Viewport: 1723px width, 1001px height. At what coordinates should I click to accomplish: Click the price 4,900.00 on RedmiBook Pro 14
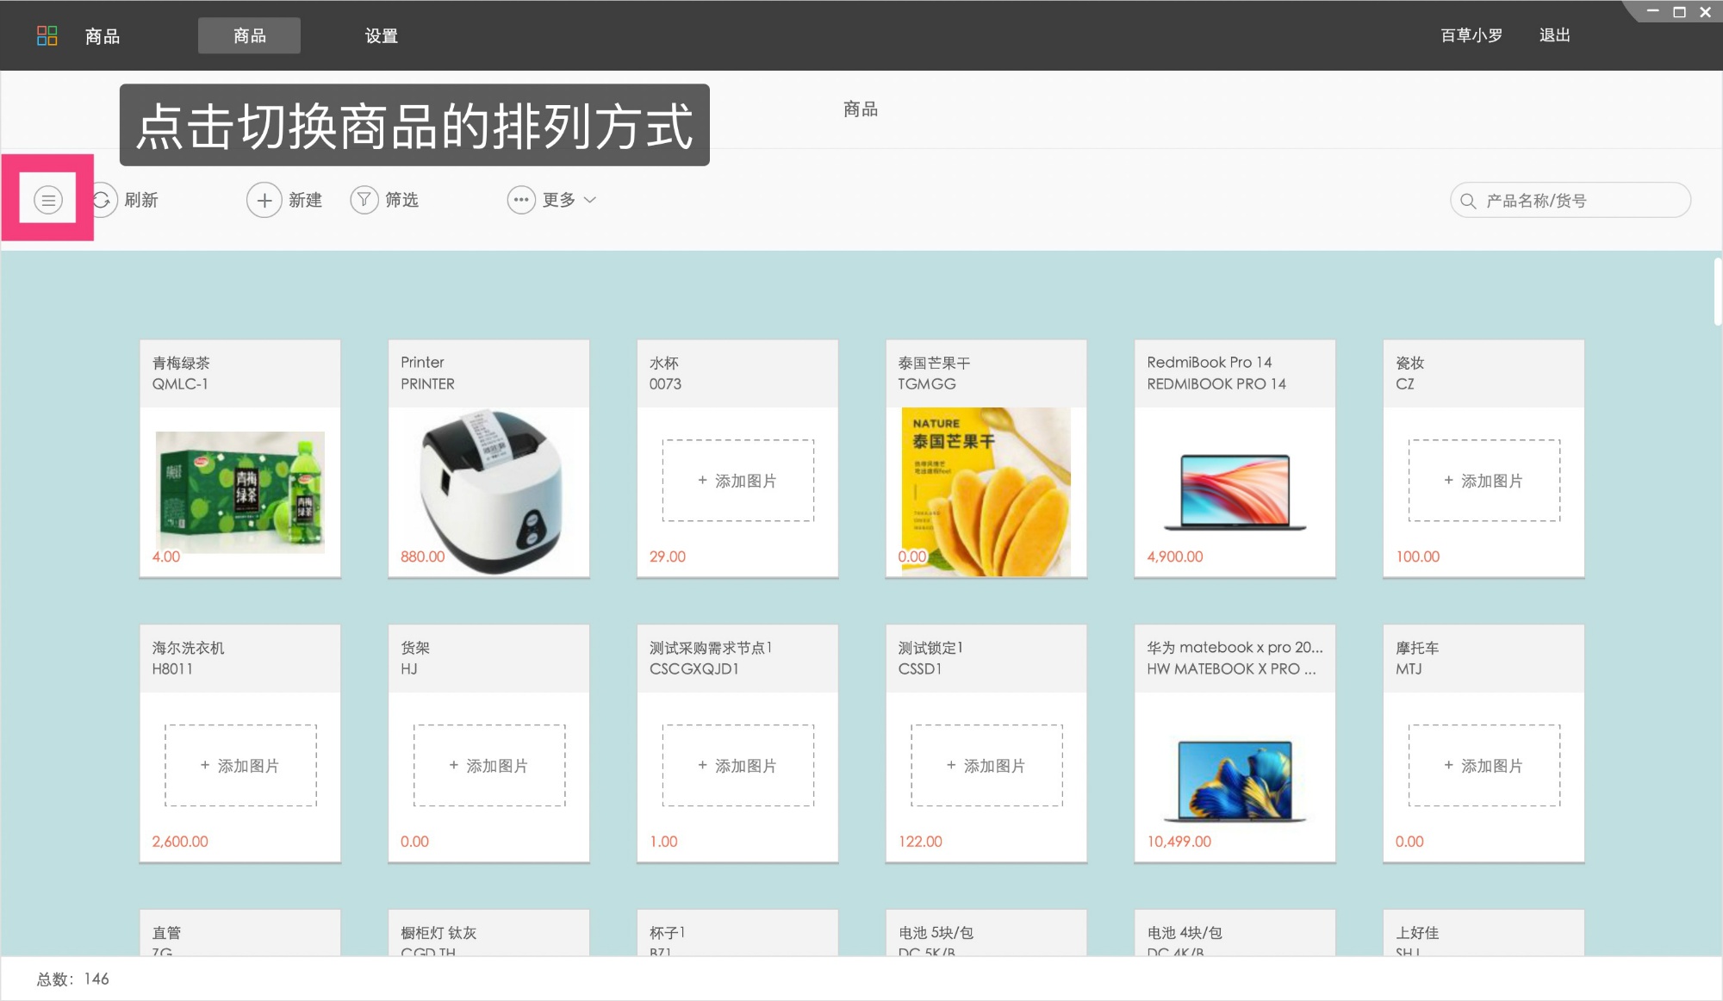click(1173, 556)
